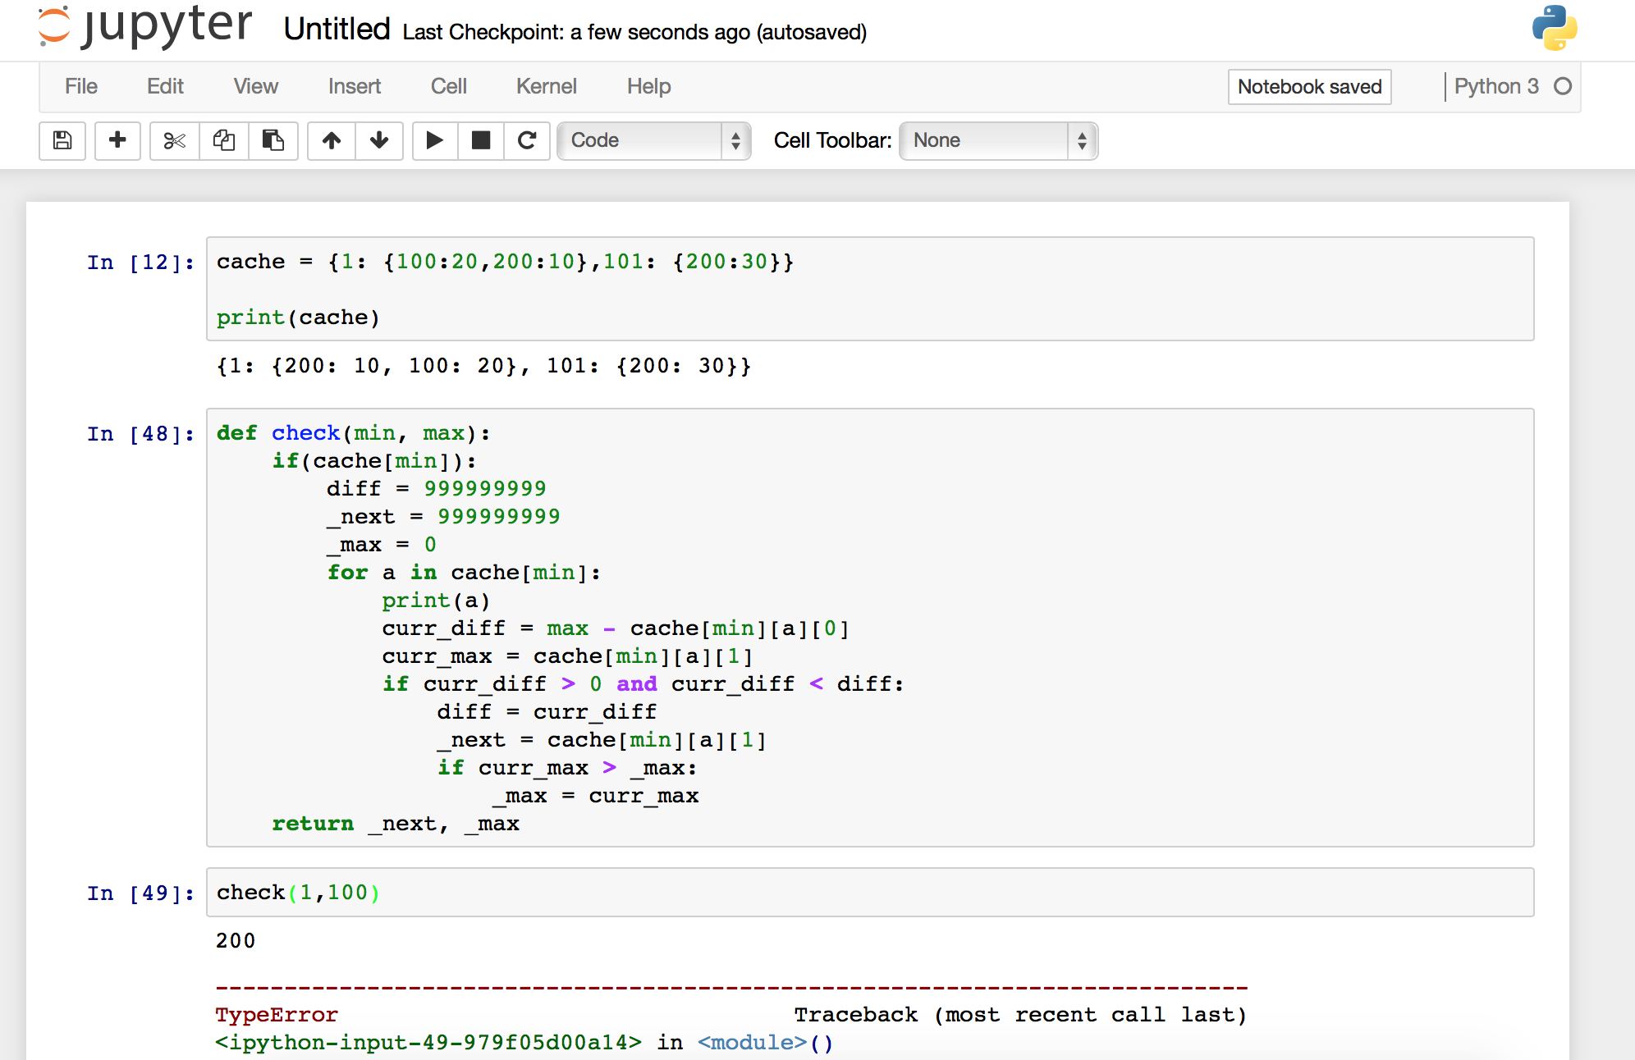Select the In [49] cell prompt
The height and width of the screenshot is (1060, 1635).
tap(141, 893)
